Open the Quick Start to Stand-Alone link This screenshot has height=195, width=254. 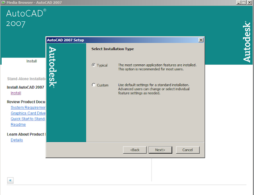28,119
